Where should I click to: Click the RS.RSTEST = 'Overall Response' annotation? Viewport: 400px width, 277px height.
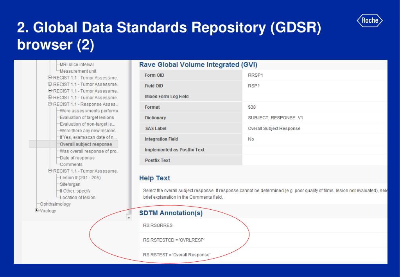(x=176, y=255)
